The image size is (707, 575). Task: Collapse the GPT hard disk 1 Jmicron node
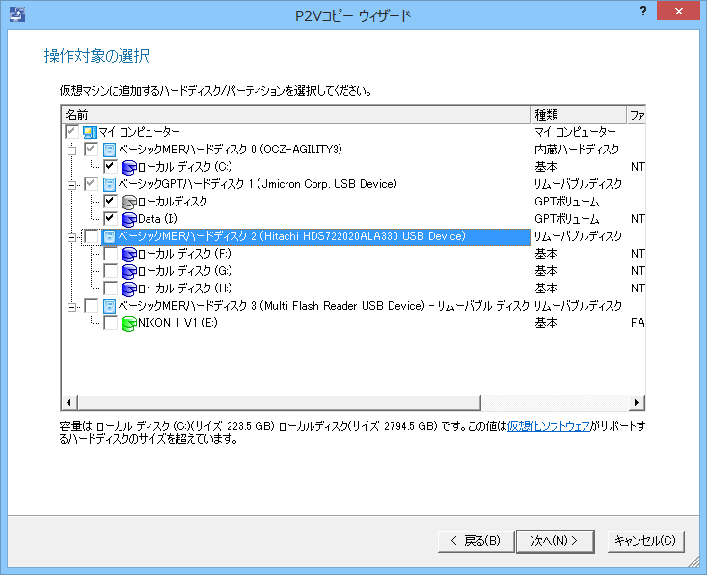pos(71,185)
